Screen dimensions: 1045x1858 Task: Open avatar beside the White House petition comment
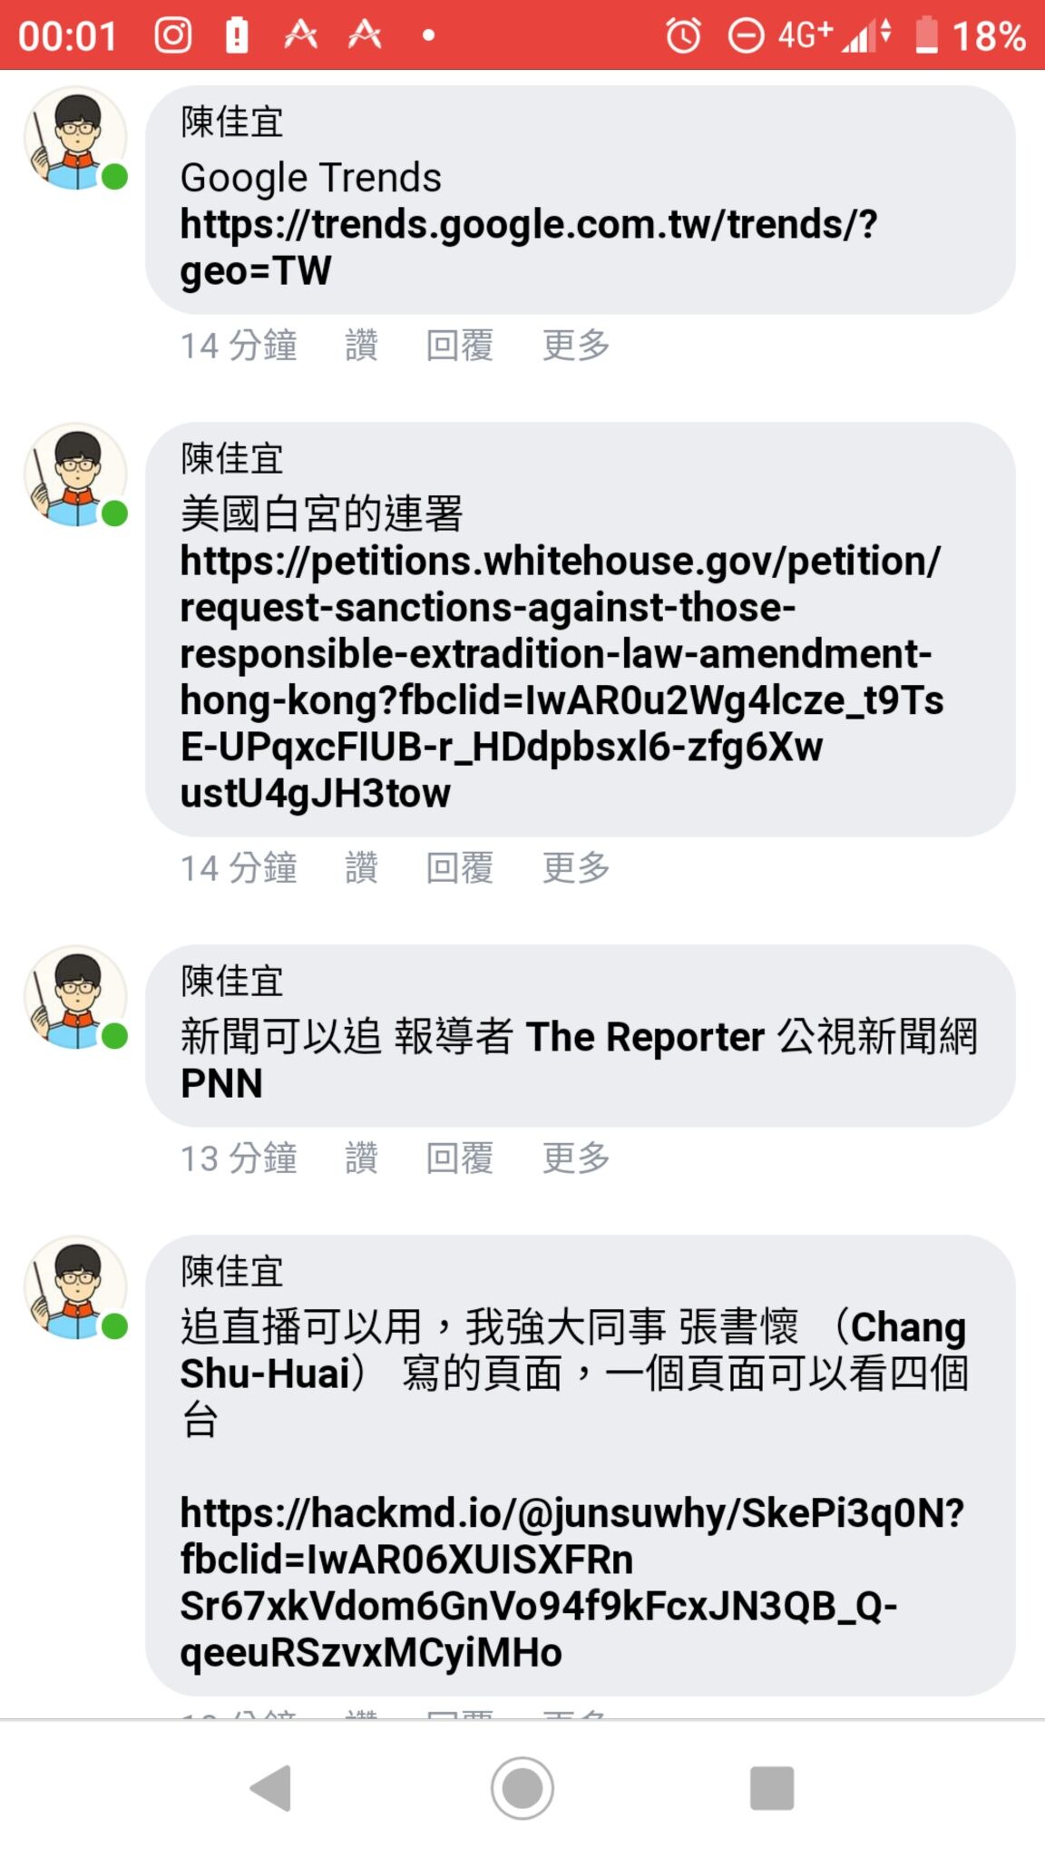(76, 474)
